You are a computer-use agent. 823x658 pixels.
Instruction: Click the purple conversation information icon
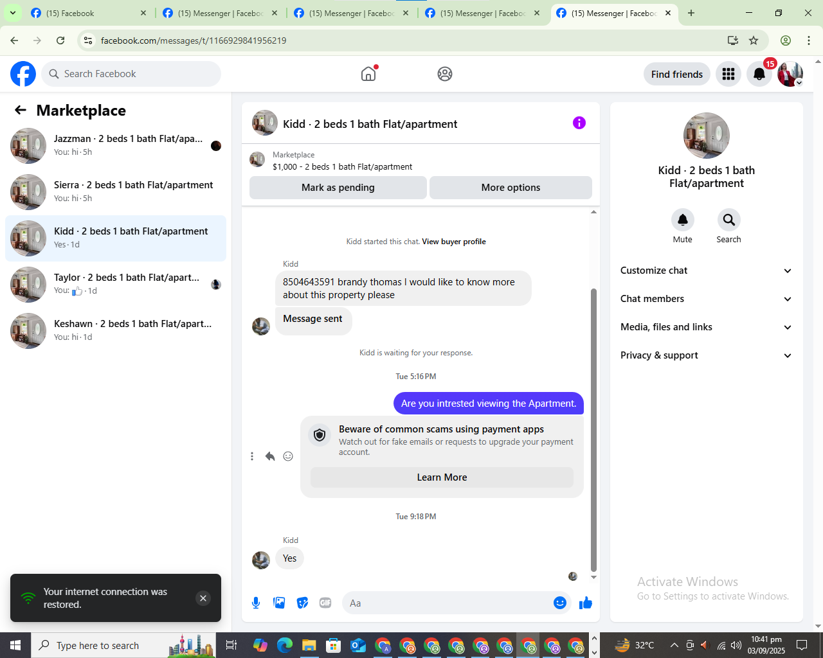[579, 123]
